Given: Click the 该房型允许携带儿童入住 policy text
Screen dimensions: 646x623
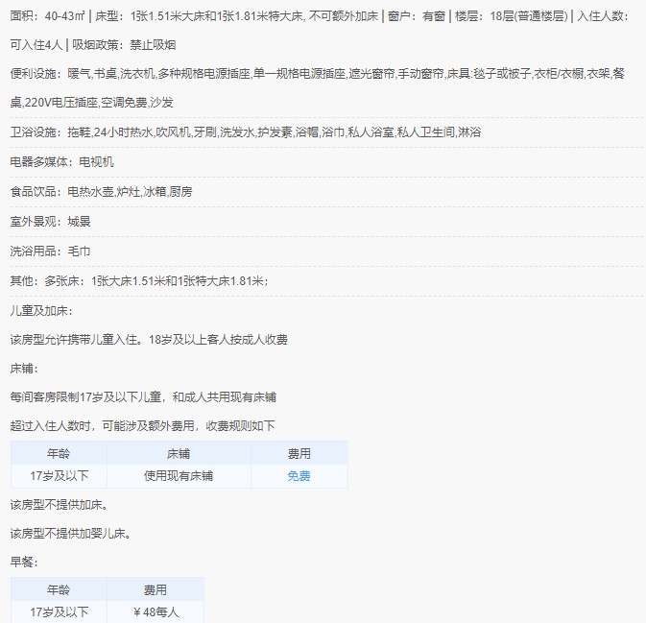Looking at the screenshot, I should [x=149, y=340].
